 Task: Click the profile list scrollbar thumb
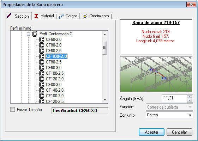coord(105,48)
